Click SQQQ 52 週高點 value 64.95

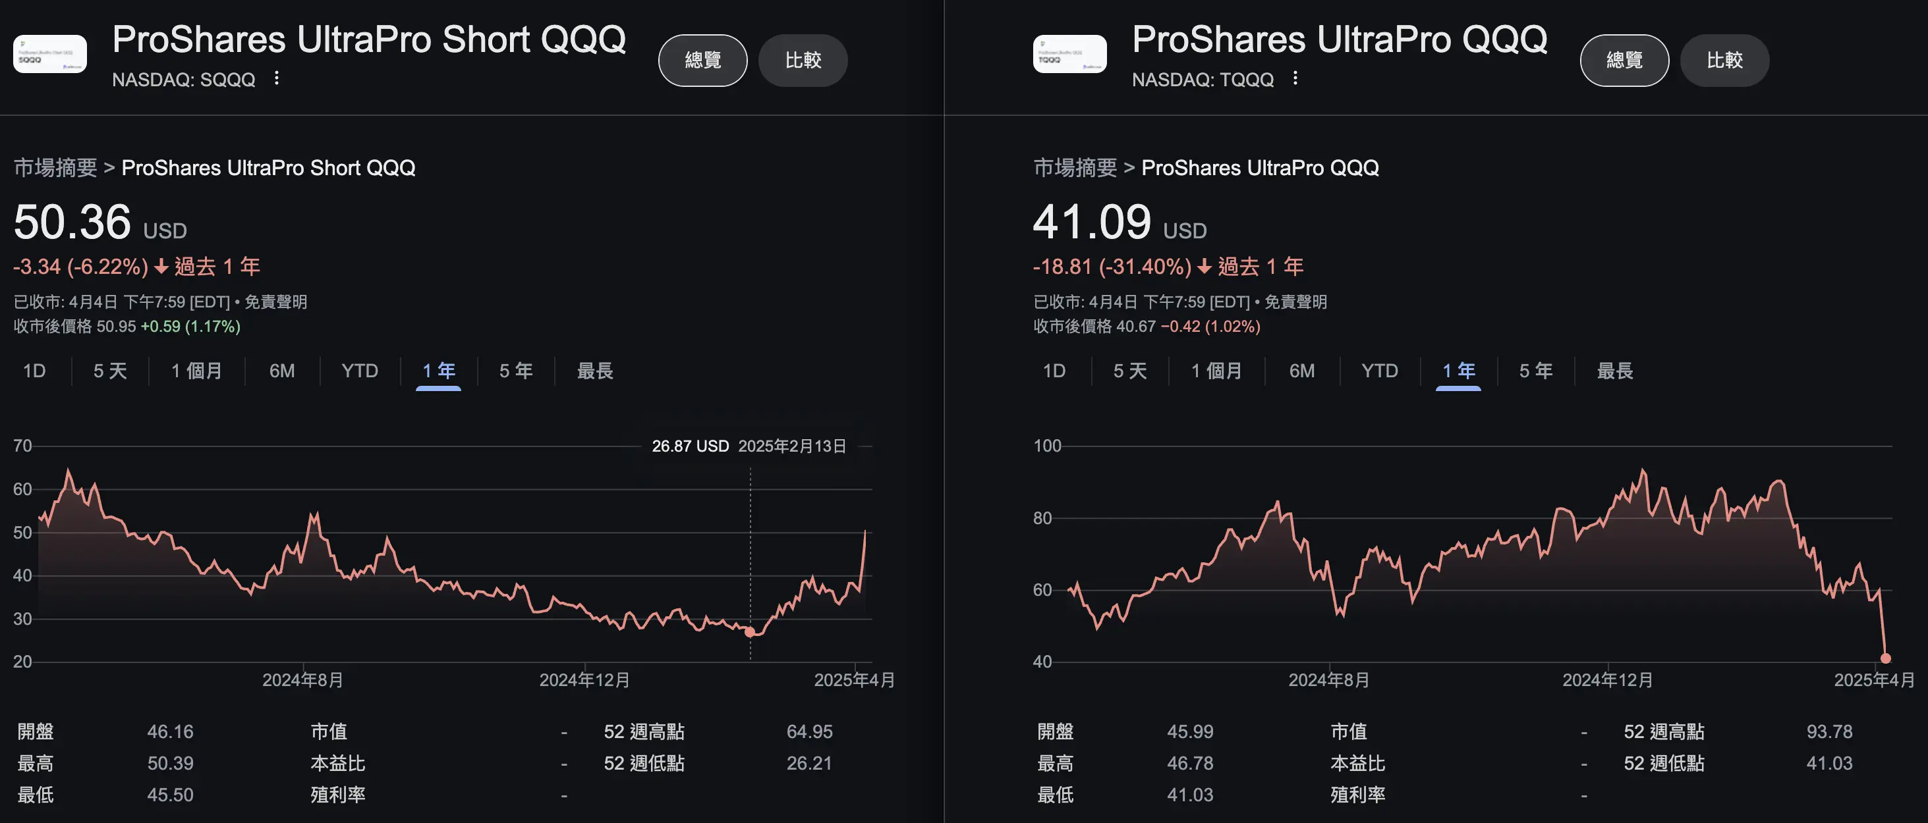[810, 731]
